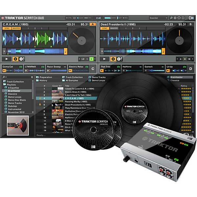
Task: Set Deck B loop size to 8
Action: pyautogui.click(x=185, y=59)
